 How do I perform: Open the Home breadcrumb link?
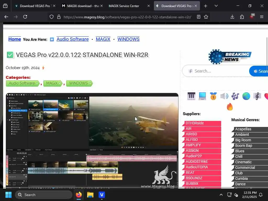pyautogui.click(x=15, y=39)
